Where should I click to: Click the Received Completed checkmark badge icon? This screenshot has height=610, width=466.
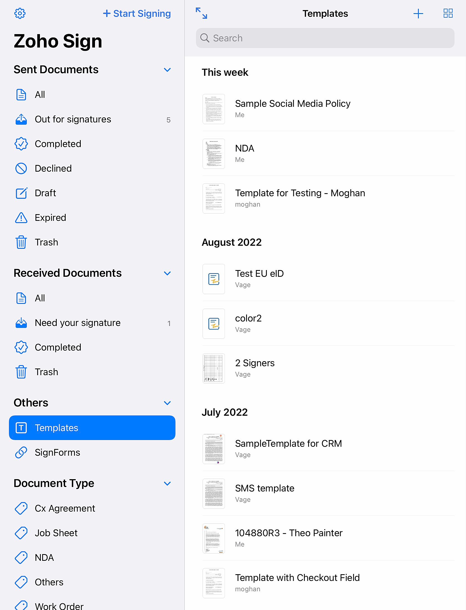click(x=21, y=347)
